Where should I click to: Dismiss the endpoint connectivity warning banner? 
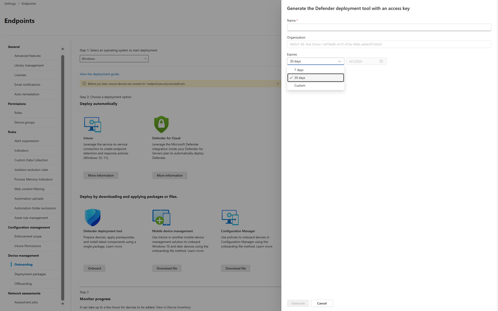278,84
